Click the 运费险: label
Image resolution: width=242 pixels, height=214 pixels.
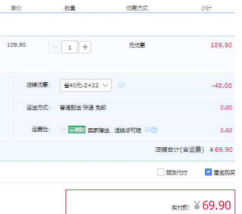(41, 130)
